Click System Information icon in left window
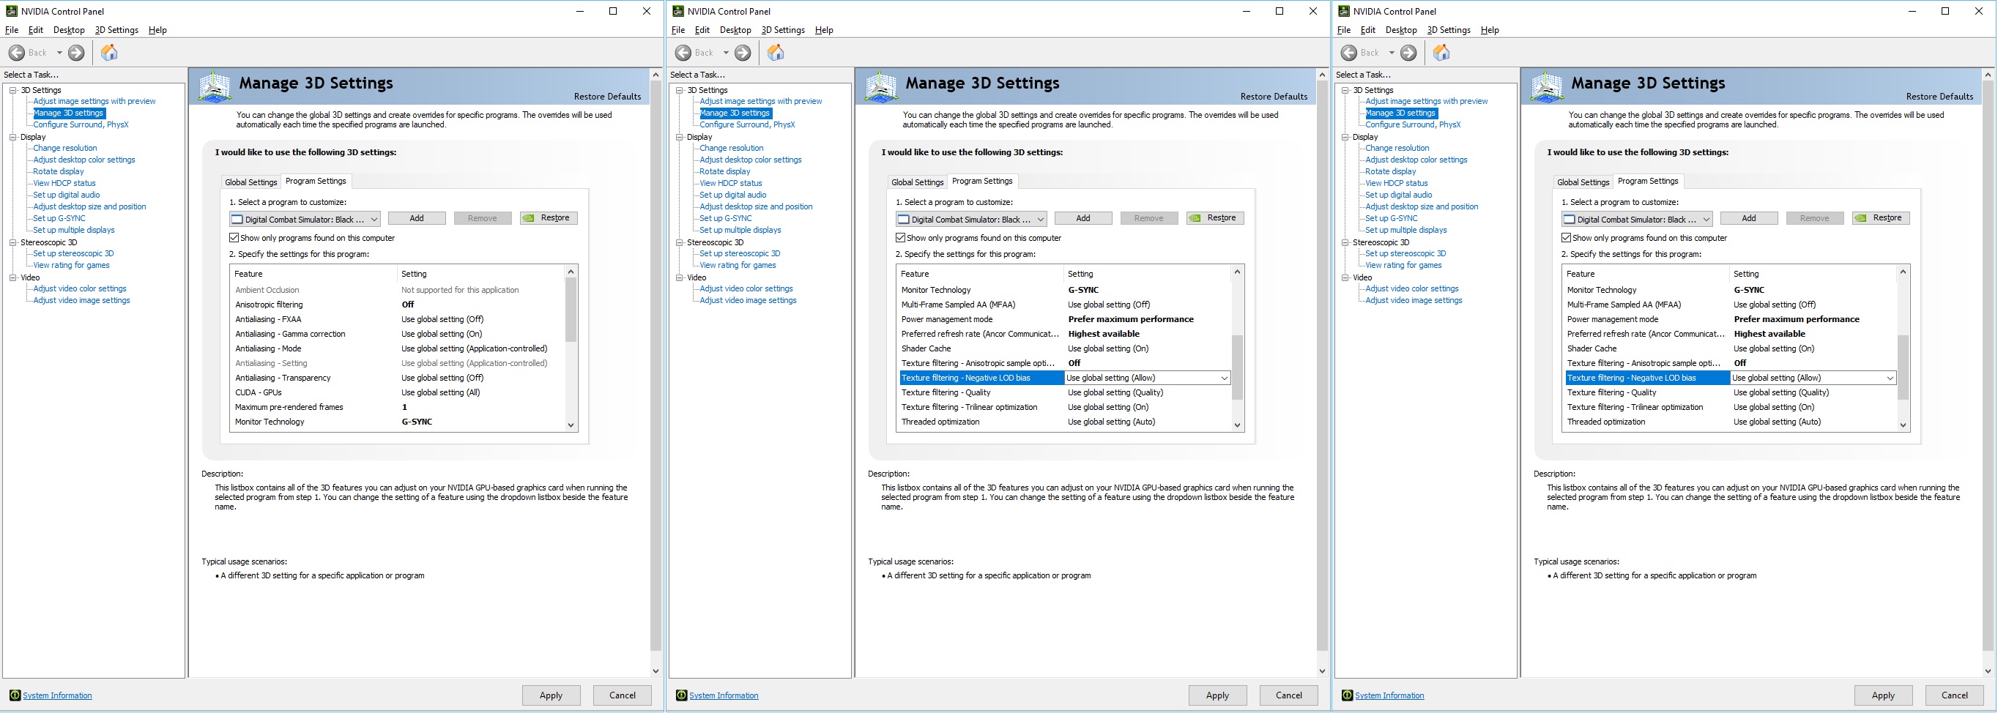This screenshot has width=1998, height=713. [x=15, y=695]
